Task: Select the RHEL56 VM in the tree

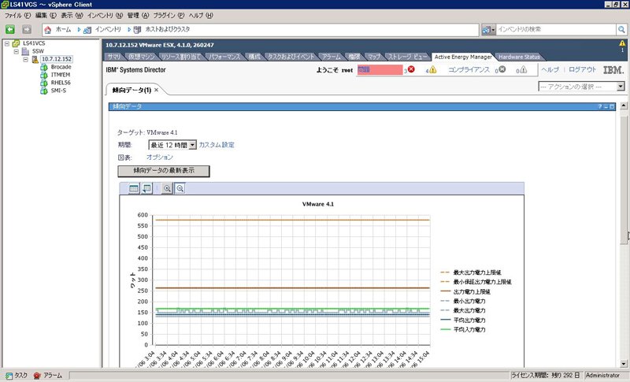Action: tap(61, 83)
